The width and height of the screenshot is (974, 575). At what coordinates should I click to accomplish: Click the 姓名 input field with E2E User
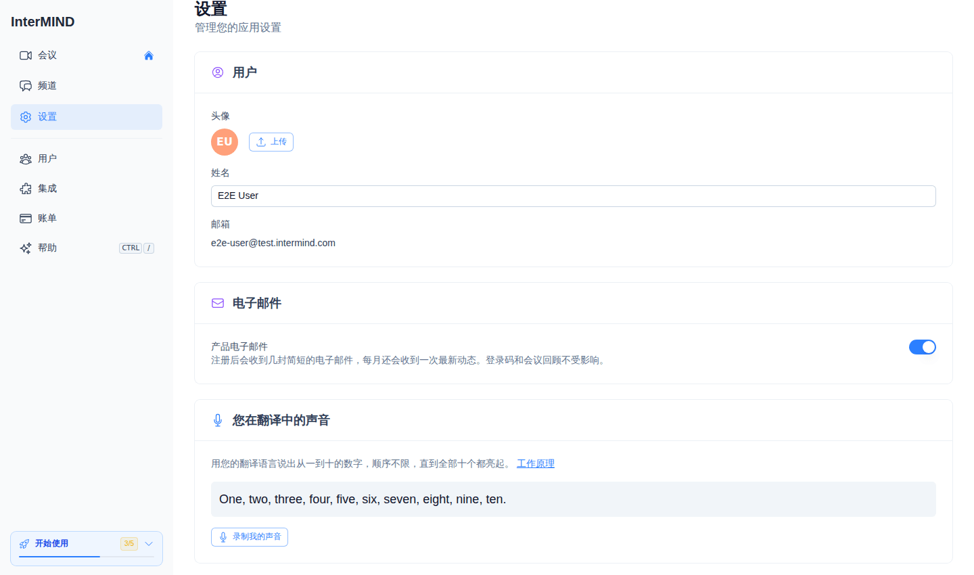point(574,196)
